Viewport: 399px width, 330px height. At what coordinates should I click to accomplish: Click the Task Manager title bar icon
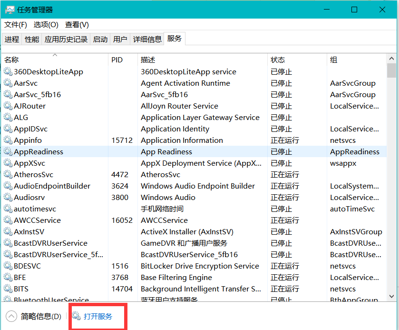click(10, 10)
